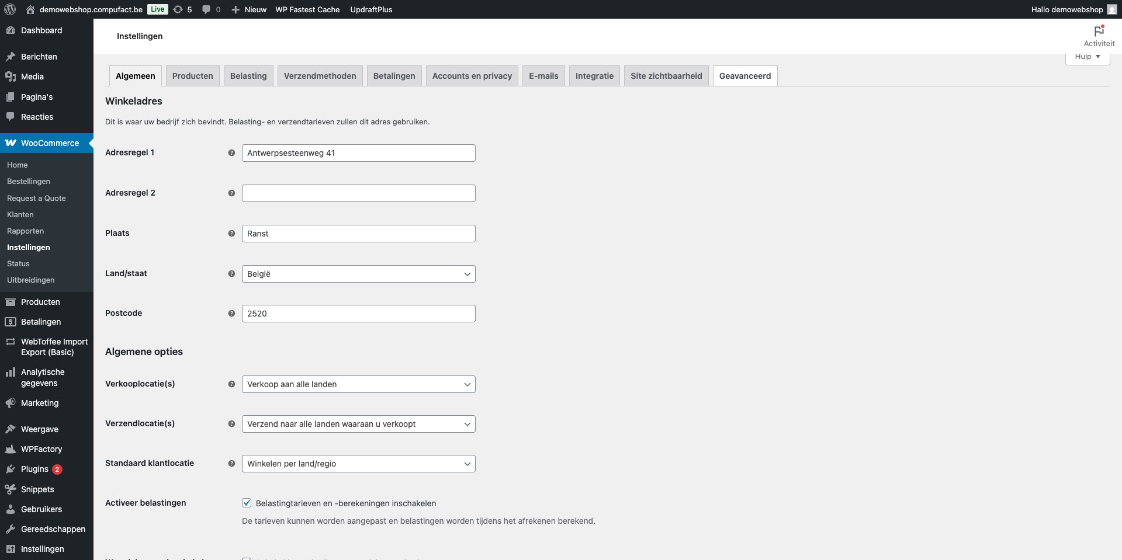Switch to the Belasting tab

pos(248,76)
